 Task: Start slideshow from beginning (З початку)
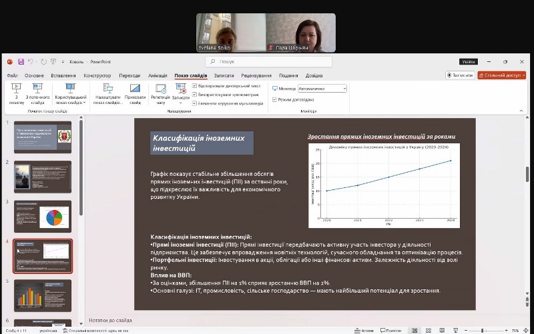(x=17, y=93)
